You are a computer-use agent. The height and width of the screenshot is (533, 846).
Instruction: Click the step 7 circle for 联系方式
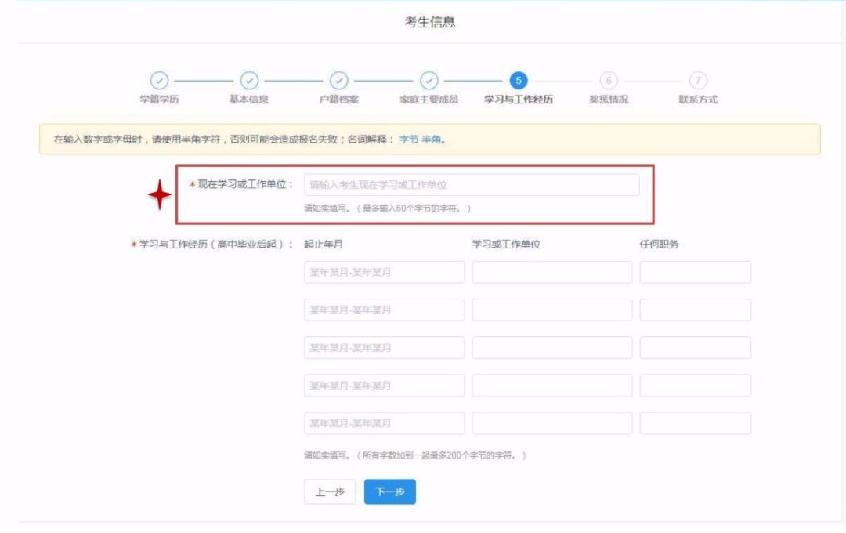coord(698,80)
